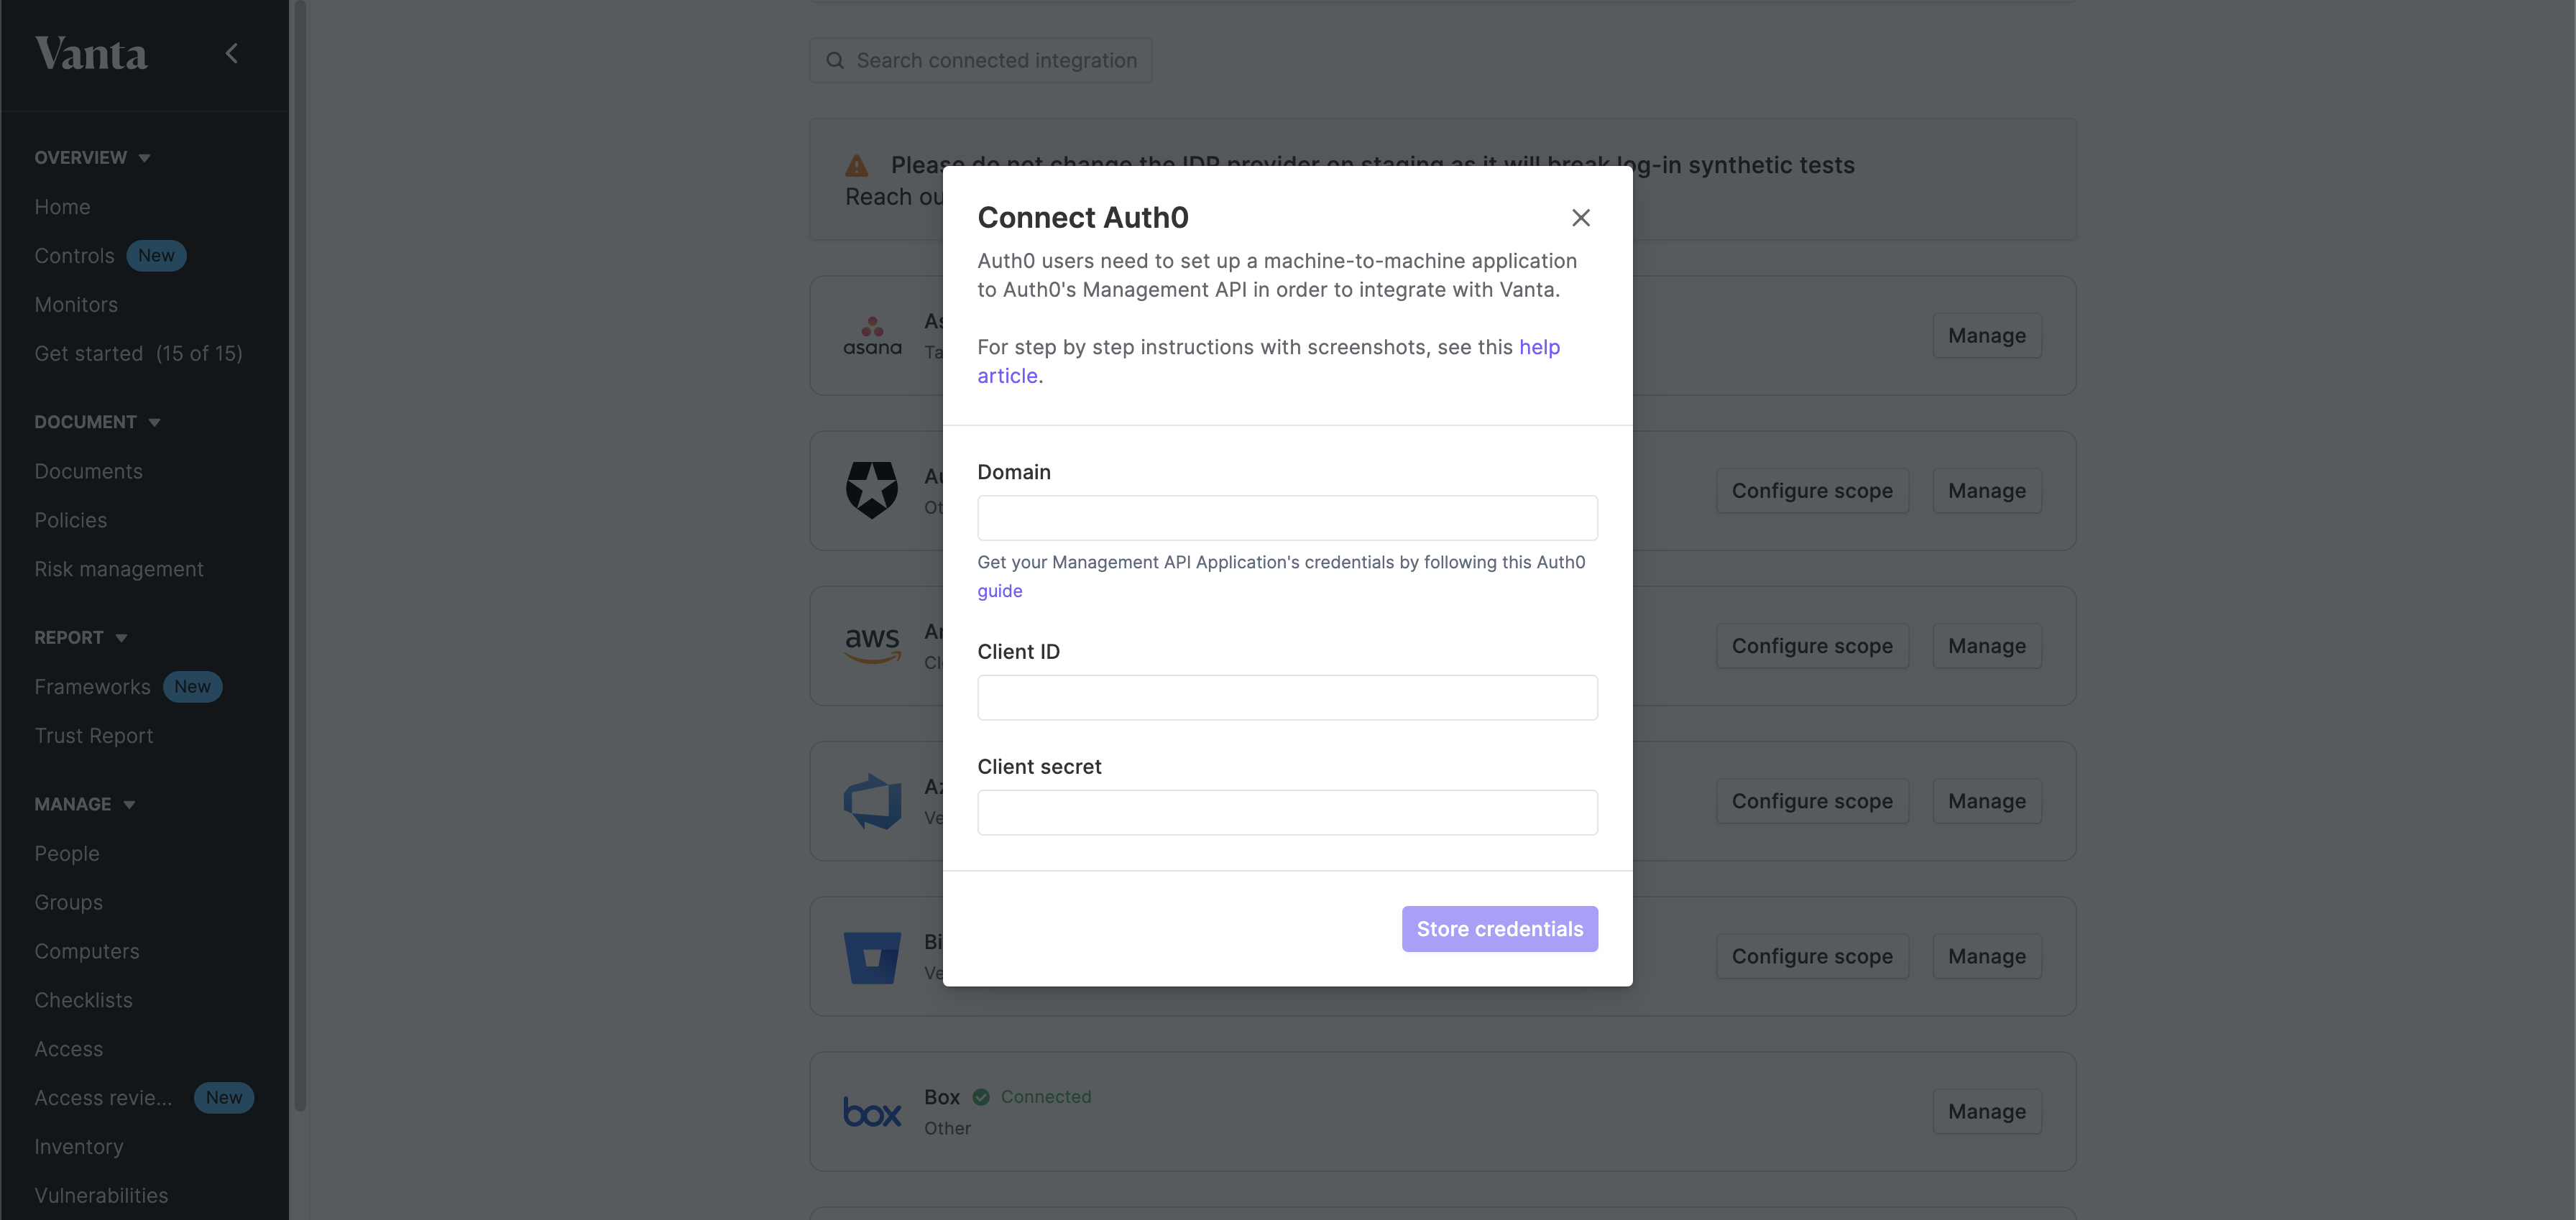Image resolution: width=2576 pixels, height=1220 pixels.
Task: Click Configure scope for Bitbucket row
Action: point(1812,956)
